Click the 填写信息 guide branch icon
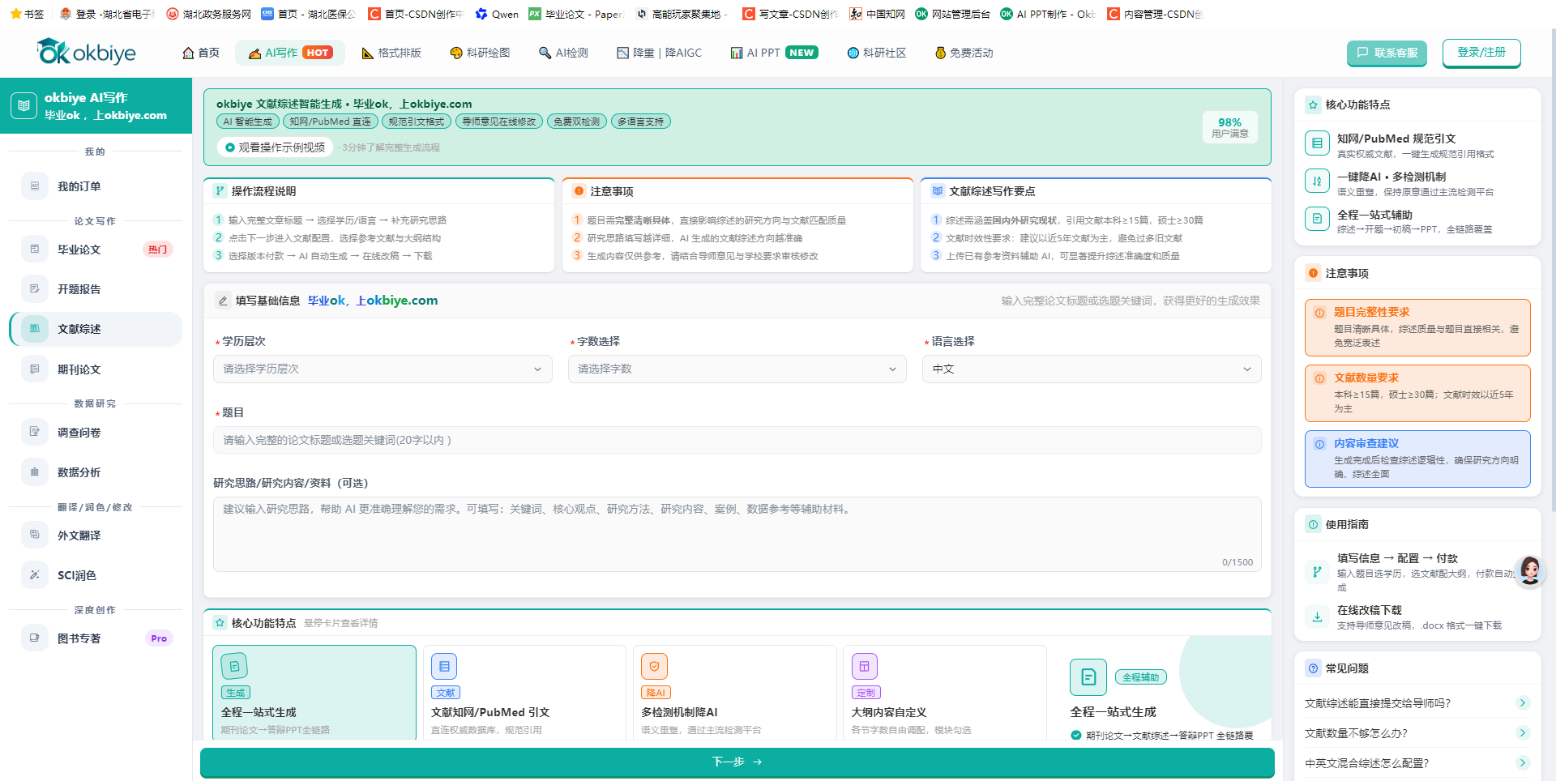The height and width of the screenshot is (781, 1556). coord(1317,572)
